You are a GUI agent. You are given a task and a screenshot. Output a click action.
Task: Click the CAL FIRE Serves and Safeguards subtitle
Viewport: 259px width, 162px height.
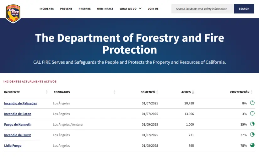[129, 62]
